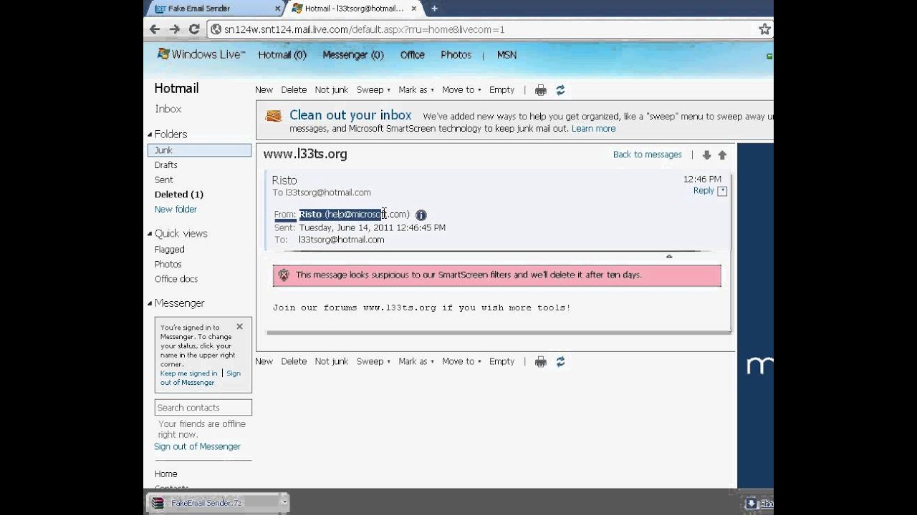Open download item options arrow
Screen dimensions: 917x515
284,503
